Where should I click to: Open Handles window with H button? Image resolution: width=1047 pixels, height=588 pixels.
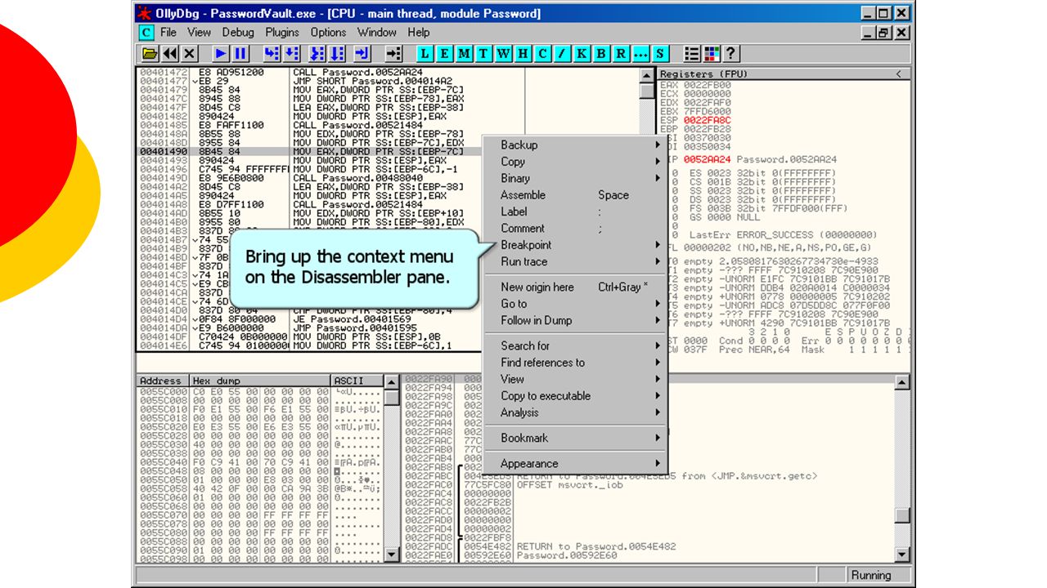(x=523, y=54)
